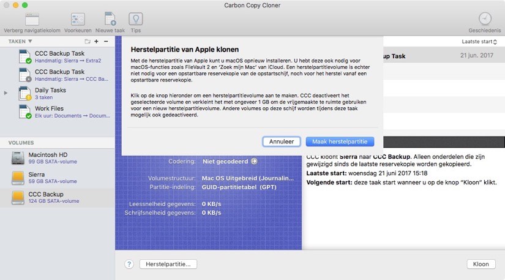Screen dimensions: 505x280
Task: Sort by Laatste start column header
Action: [479, 42]
